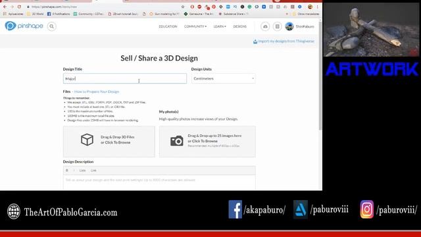421x237 pixels.
Task: Open the collections icon beside the avatar
Action: coord(277,26)
